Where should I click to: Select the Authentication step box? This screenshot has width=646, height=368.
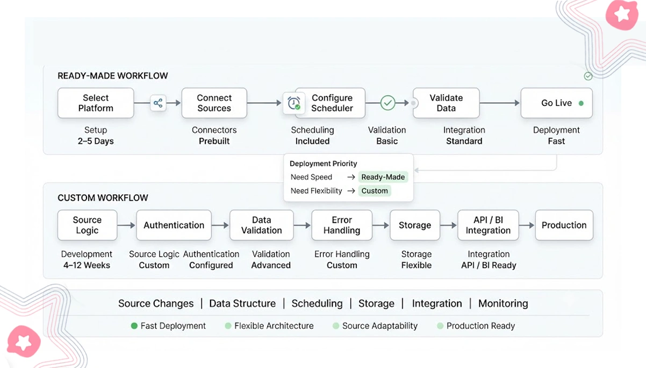[174, 225]
